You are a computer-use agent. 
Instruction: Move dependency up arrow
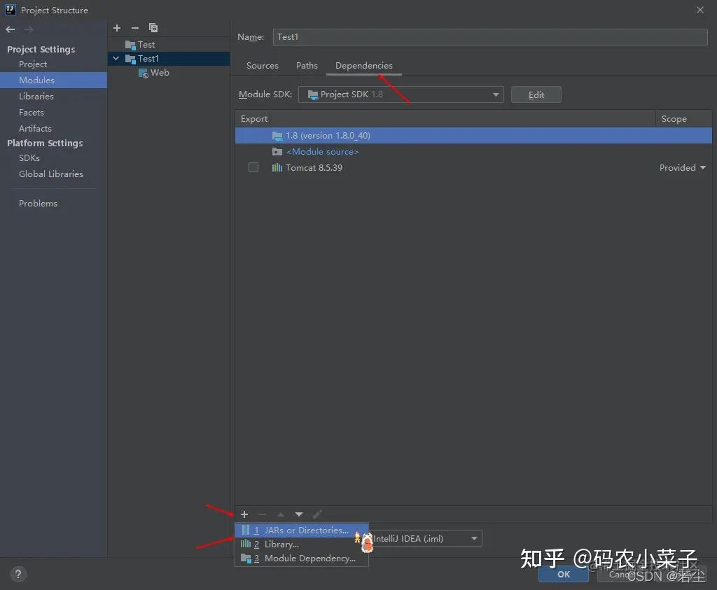pos(281,514)
